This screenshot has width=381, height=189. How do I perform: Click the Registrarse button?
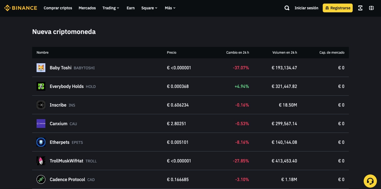pyautogui.click(x=338, y=8)
